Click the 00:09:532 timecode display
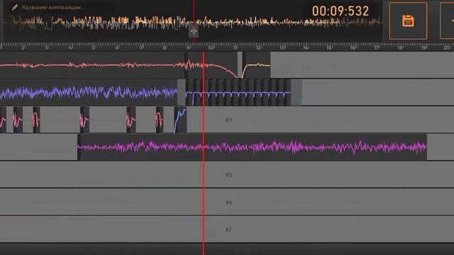Image resolution: width=454 pixels, height=255 pixels. pos(340,11)
